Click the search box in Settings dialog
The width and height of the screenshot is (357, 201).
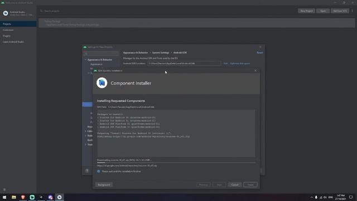101,54
